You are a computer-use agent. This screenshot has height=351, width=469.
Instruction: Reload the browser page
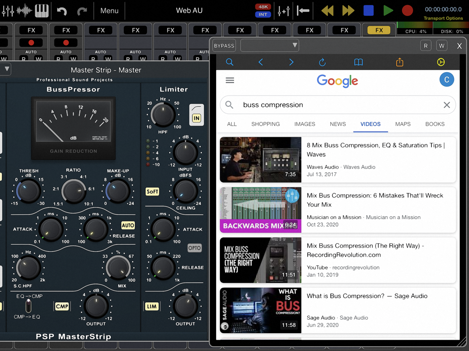(322, 62)
